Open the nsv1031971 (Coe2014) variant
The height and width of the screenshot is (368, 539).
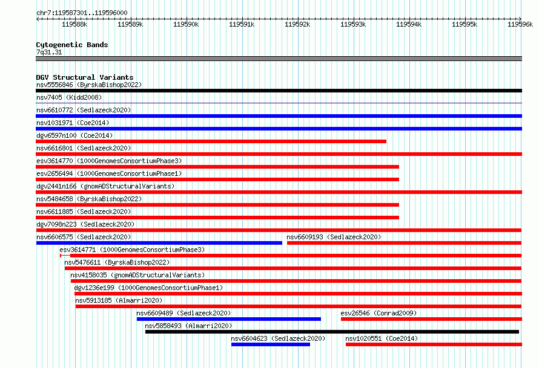tap(73, 123)
